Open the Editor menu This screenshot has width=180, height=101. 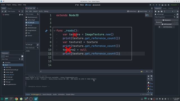20,5
